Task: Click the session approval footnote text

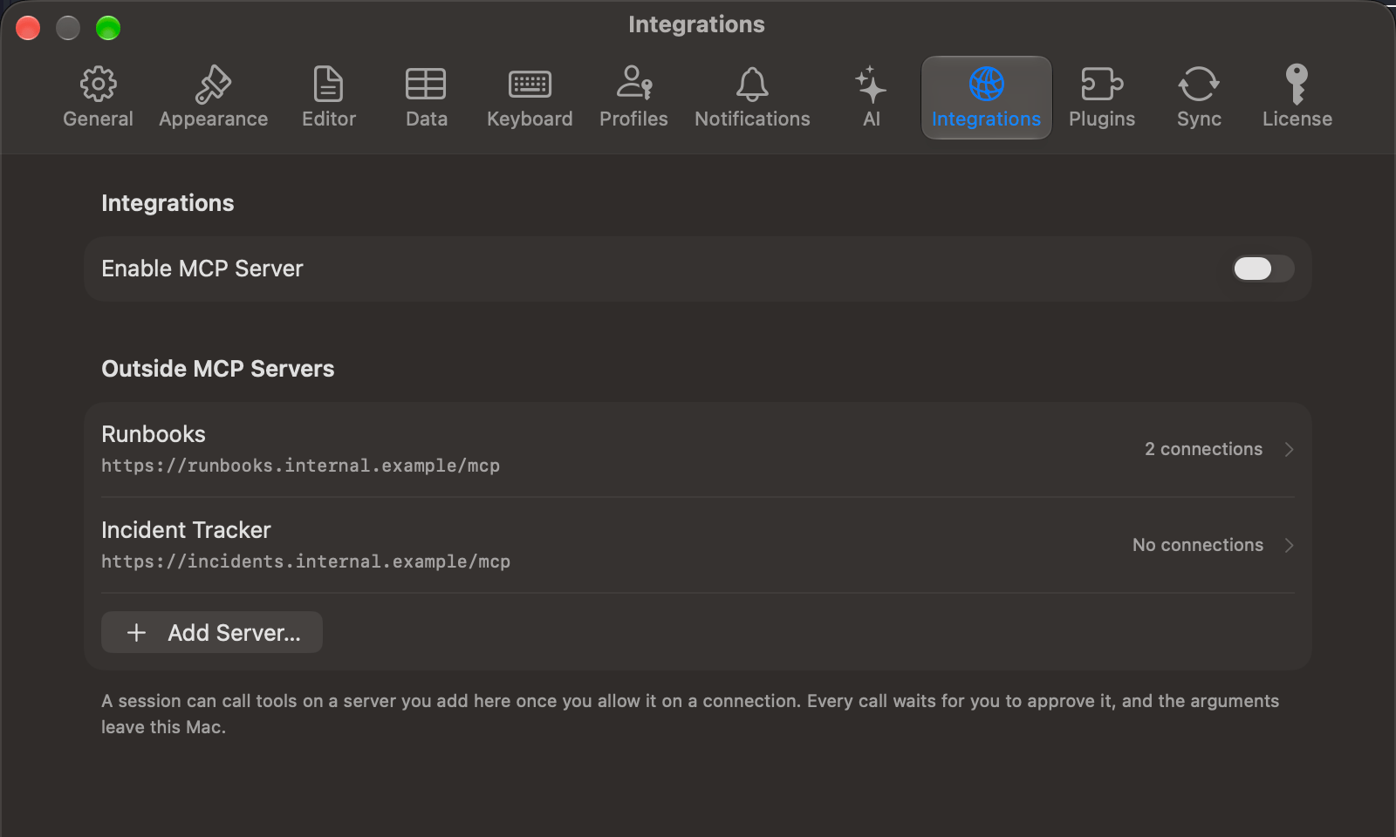Action: [x=690, y=714]
